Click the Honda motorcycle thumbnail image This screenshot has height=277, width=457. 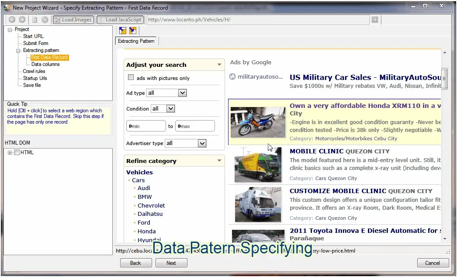[x=258, y=122]
